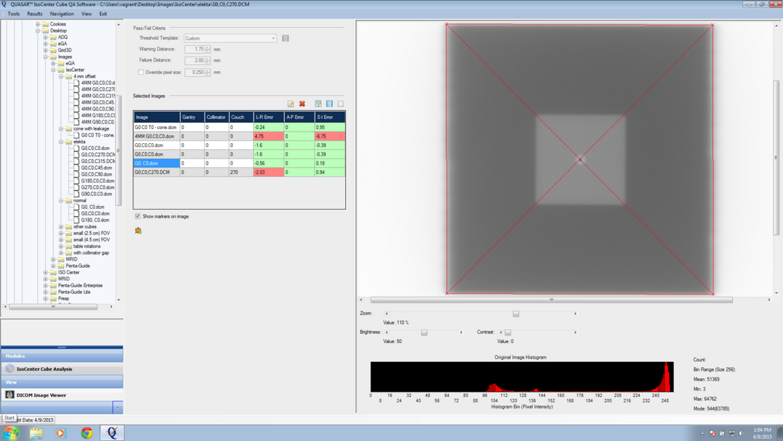
Task: Click the save results disk icon
Action: tap(329, 104)
